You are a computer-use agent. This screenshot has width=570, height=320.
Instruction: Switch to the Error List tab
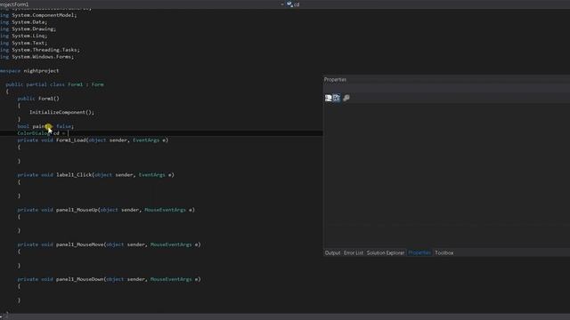354,252
